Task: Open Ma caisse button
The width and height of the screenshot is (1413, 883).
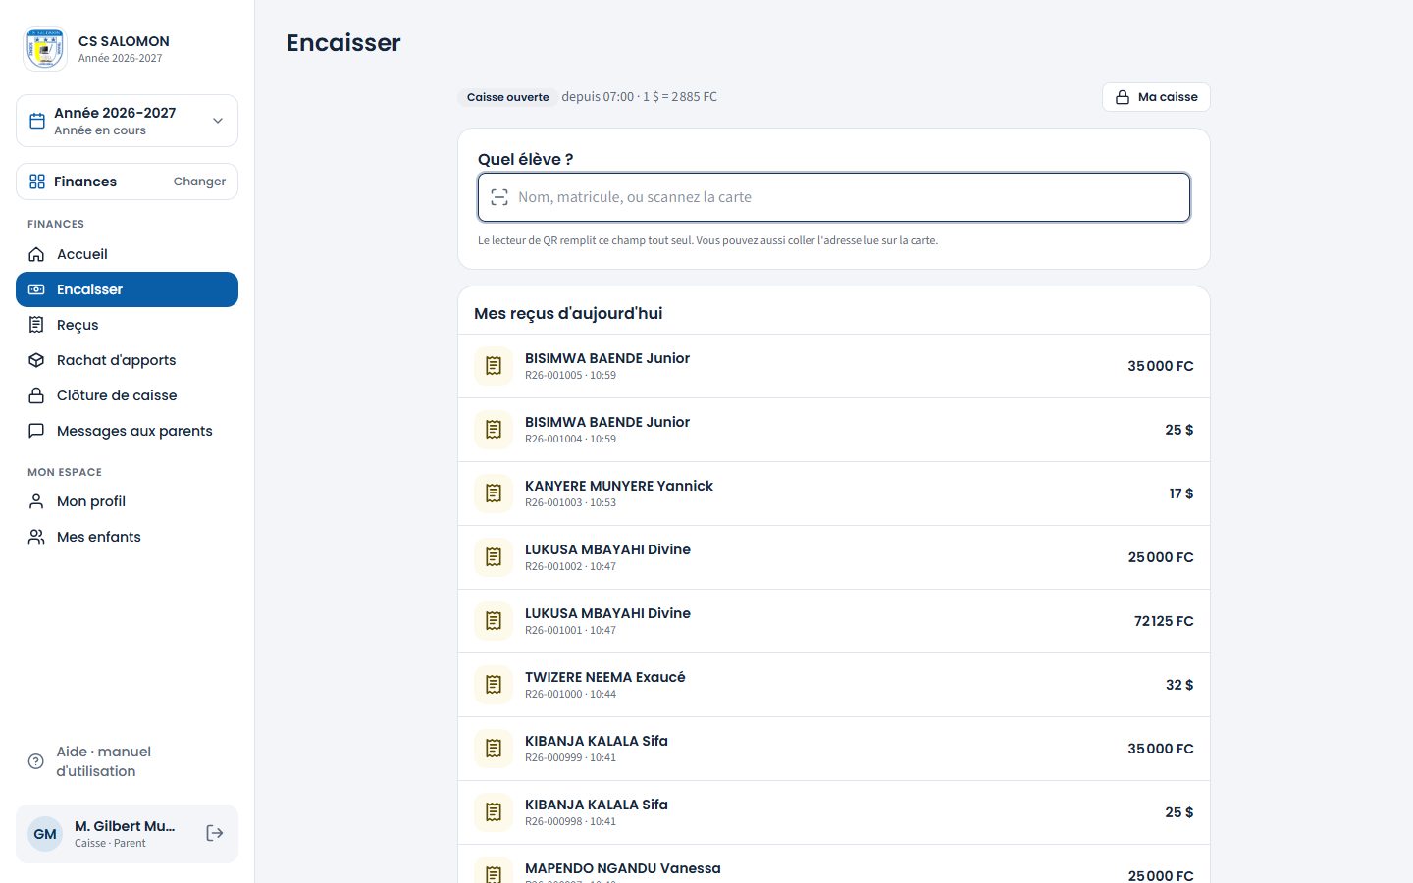Action: [1156, 97]
